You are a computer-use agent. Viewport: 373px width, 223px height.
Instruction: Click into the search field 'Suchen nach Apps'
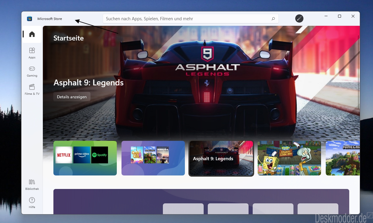191,19
